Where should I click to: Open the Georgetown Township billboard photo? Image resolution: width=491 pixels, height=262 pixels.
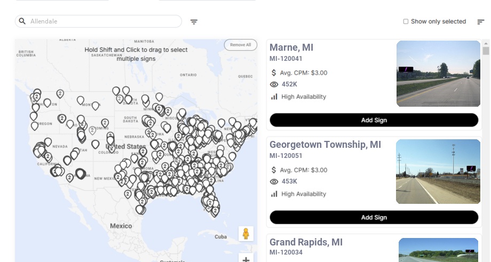click(438, 171)
